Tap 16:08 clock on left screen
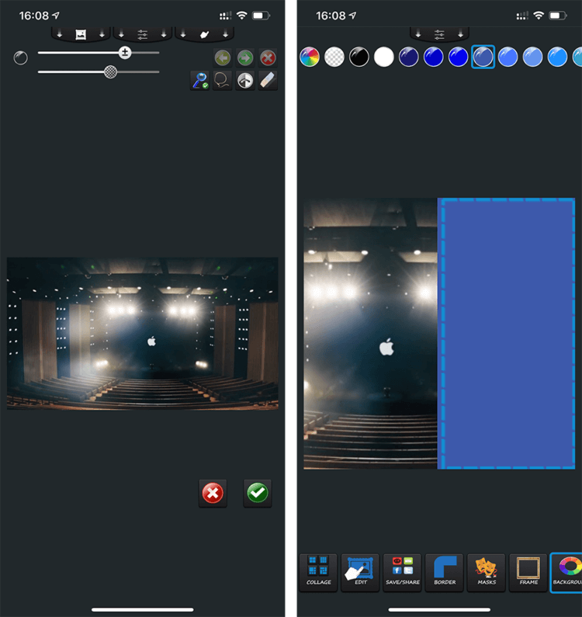The width and height of the screenshot is (582, 617). 34,16
